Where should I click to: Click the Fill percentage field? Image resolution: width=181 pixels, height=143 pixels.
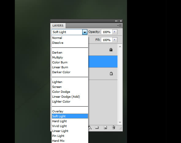(107, 40)
